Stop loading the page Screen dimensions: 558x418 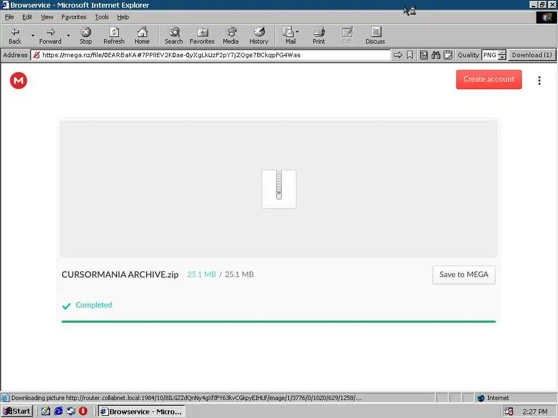point(86,35)
